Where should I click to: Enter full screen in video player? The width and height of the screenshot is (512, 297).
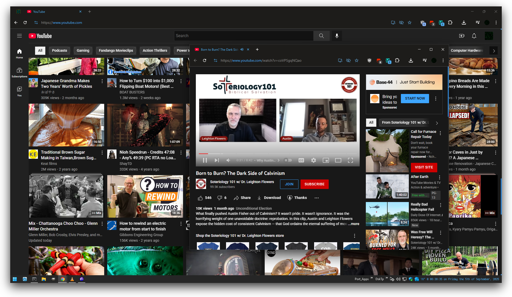350,160
